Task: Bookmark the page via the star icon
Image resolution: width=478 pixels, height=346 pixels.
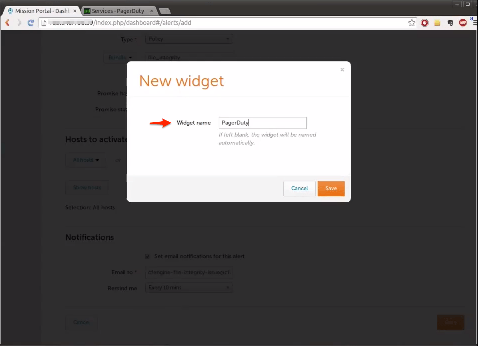Action: click(411, 22)
